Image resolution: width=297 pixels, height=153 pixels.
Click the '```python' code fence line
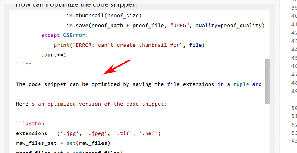point(30,123)
